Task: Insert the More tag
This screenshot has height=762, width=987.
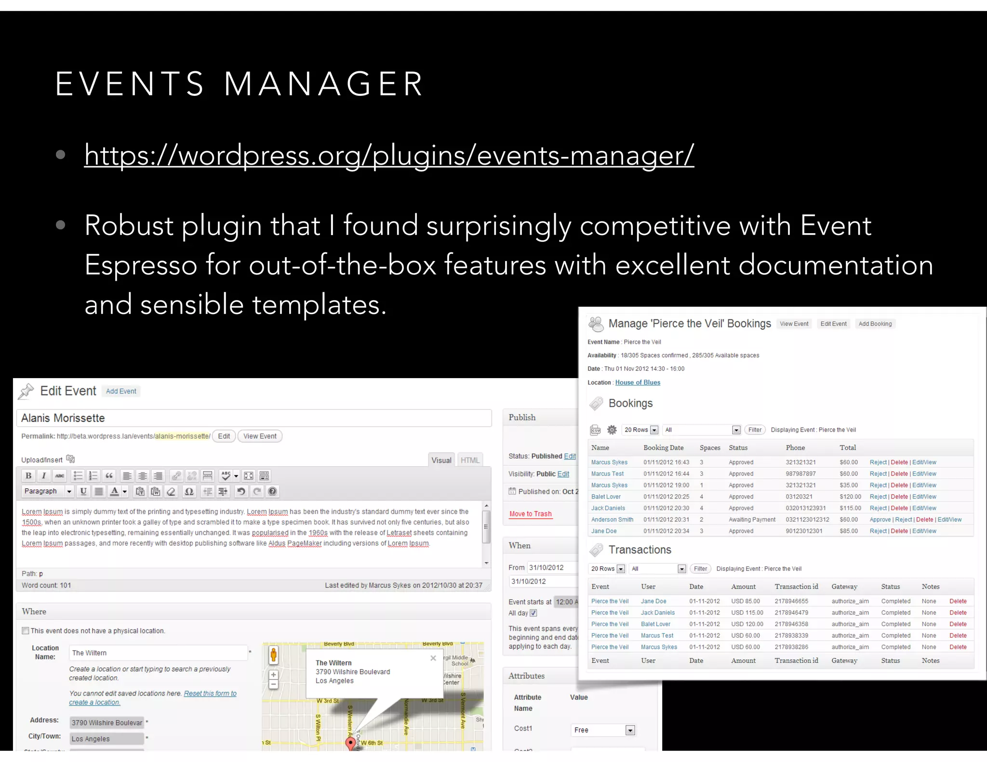Action: (x=208, y=476)
